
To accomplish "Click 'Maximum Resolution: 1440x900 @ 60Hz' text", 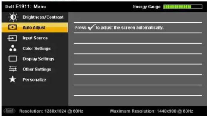I will tap(151, 111).
